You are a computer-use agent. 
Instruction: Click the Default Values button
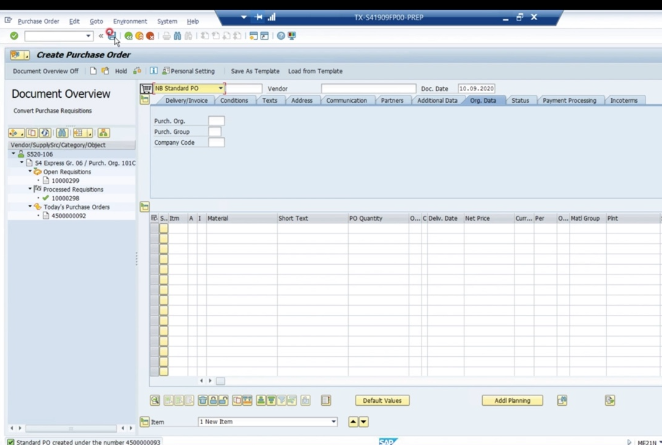(382, 400)
